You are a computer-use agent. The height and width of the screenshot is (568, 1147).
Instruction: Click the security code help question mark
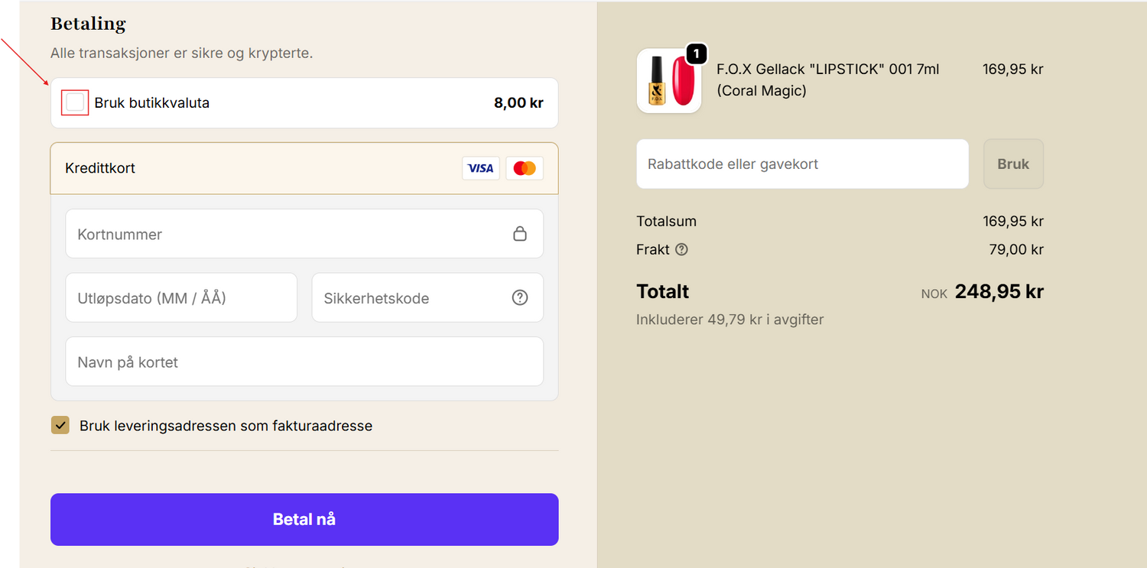[x=520, y=297]
